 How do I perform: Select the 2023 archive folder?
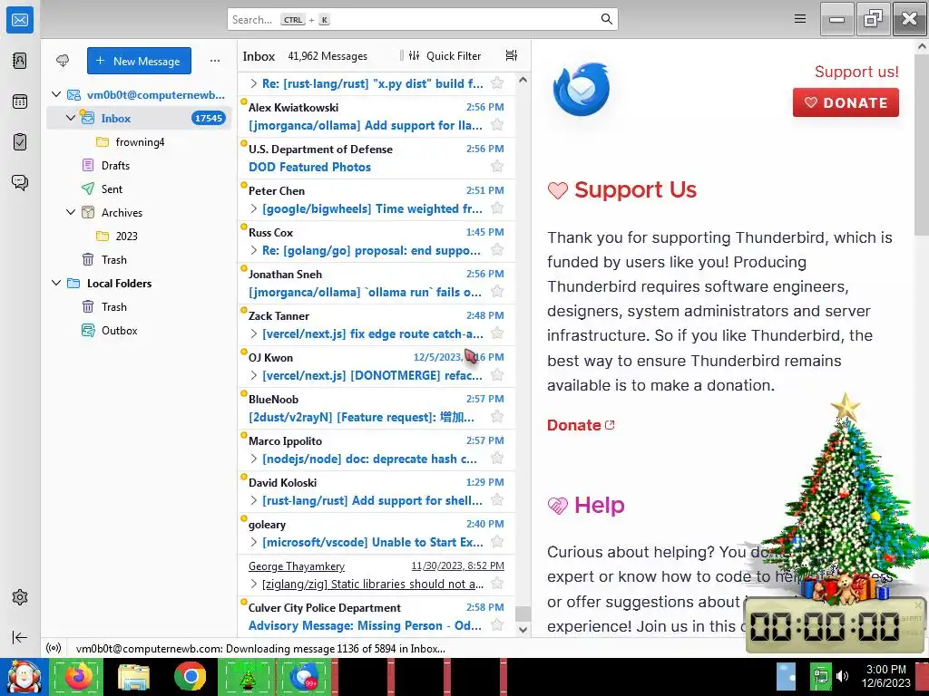click(139, 237)
